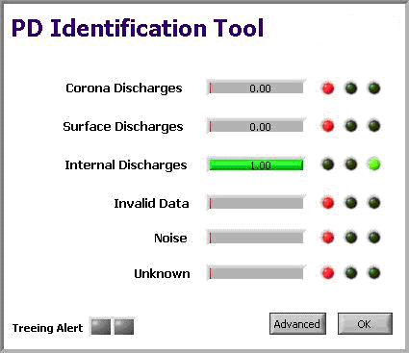Click the middle LED in Corona Discharges row

coord(351,88)
